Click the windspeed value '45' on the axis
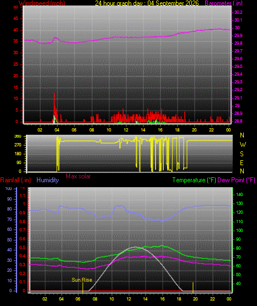257x306 pixels. (15, 19)
